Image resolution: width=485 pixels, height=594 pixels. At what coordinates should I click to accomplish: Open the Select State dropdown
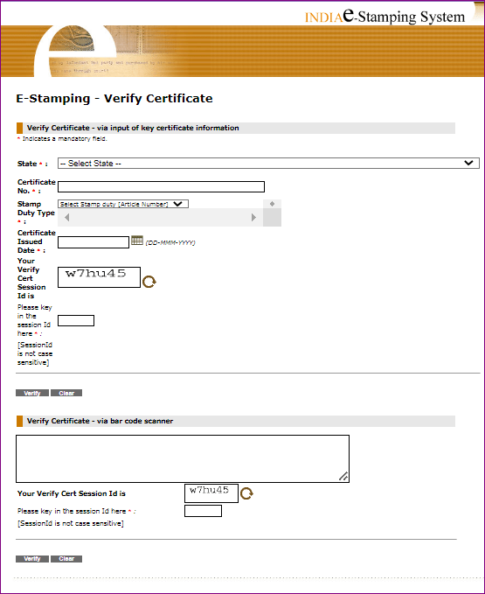pyautogui.click(x=268, y=164)
